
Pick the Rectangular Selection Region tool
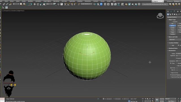tap(28, 4)
